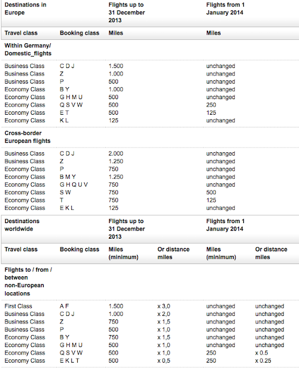This screenshot has width=299, height=369.
Task: Click the 'Destinations worldwide' header
Action: point(22,225)
